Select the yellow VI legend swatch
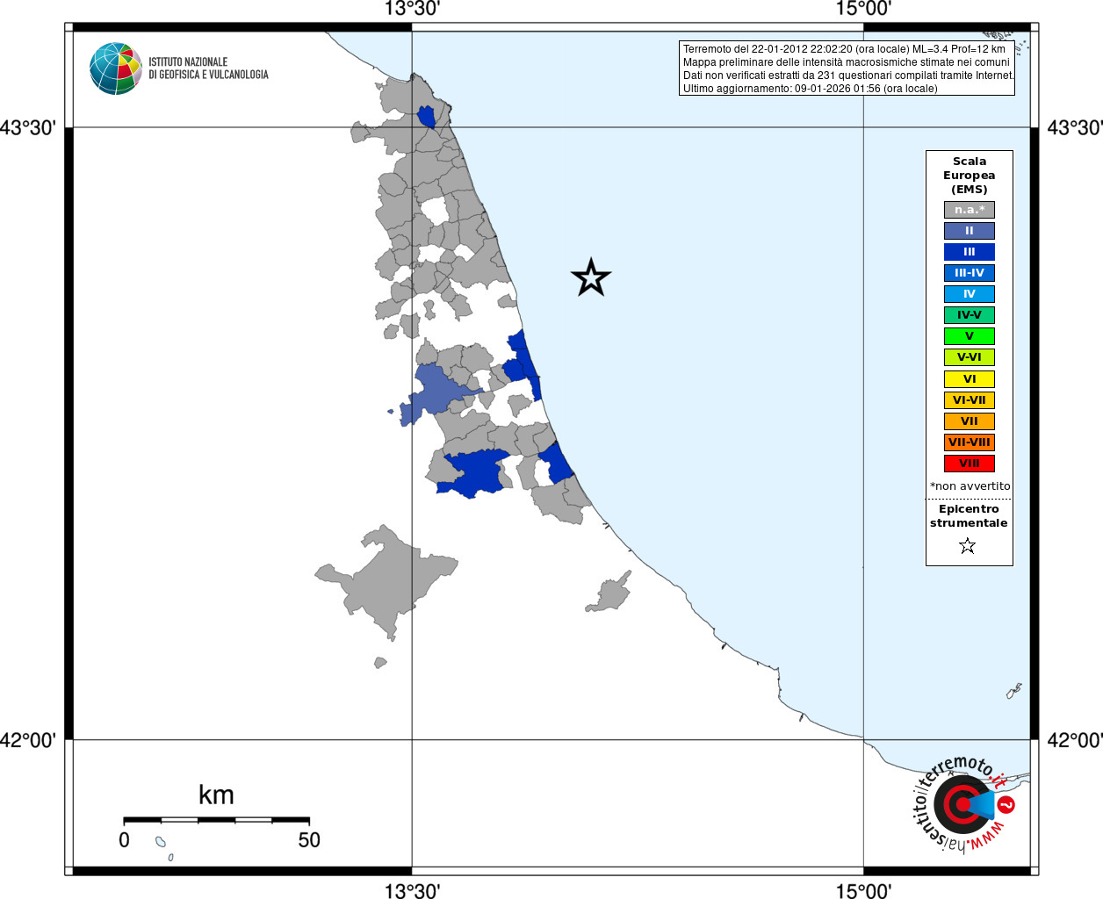 coord(970,379)
